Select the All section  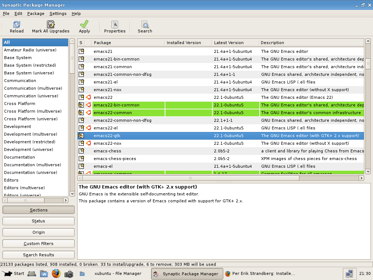[35, 42]
